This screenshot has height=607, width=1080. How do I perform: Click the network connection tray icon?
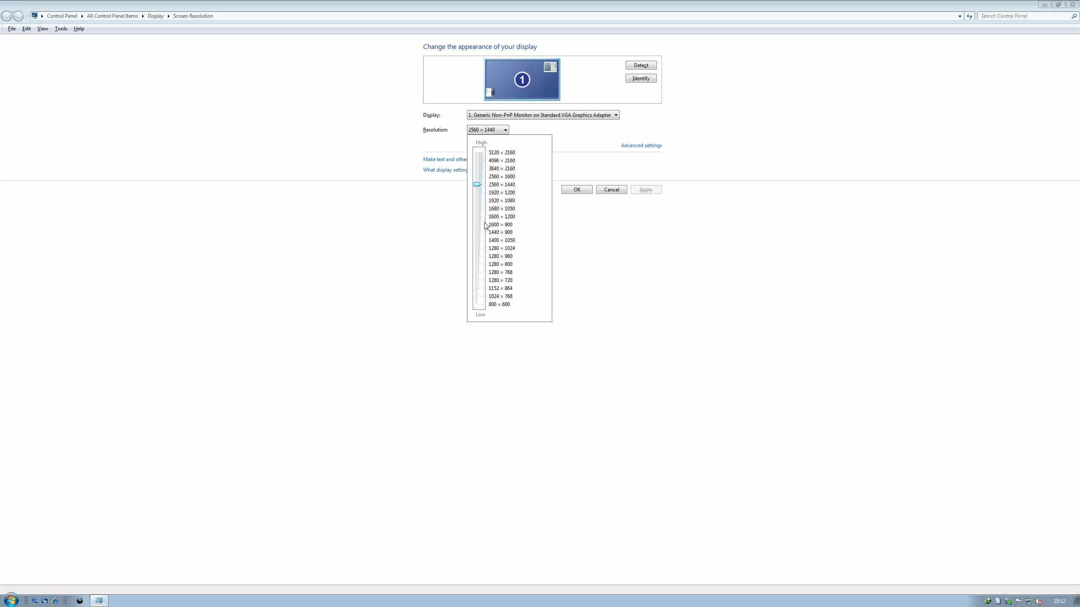1029,601
